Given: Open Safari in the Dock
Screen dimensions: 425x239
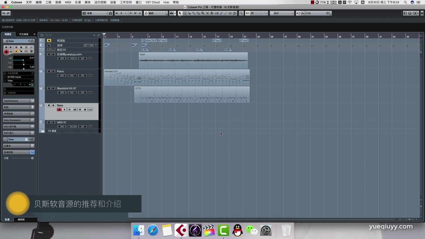Looking at the screenshot, I should pos(153,230).
